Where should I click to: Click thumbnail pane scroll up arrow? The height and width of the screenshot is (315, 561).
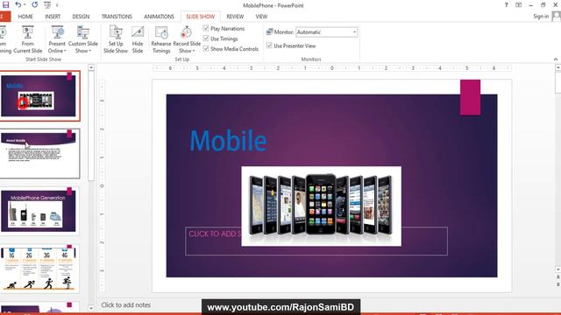click(91, 67)
